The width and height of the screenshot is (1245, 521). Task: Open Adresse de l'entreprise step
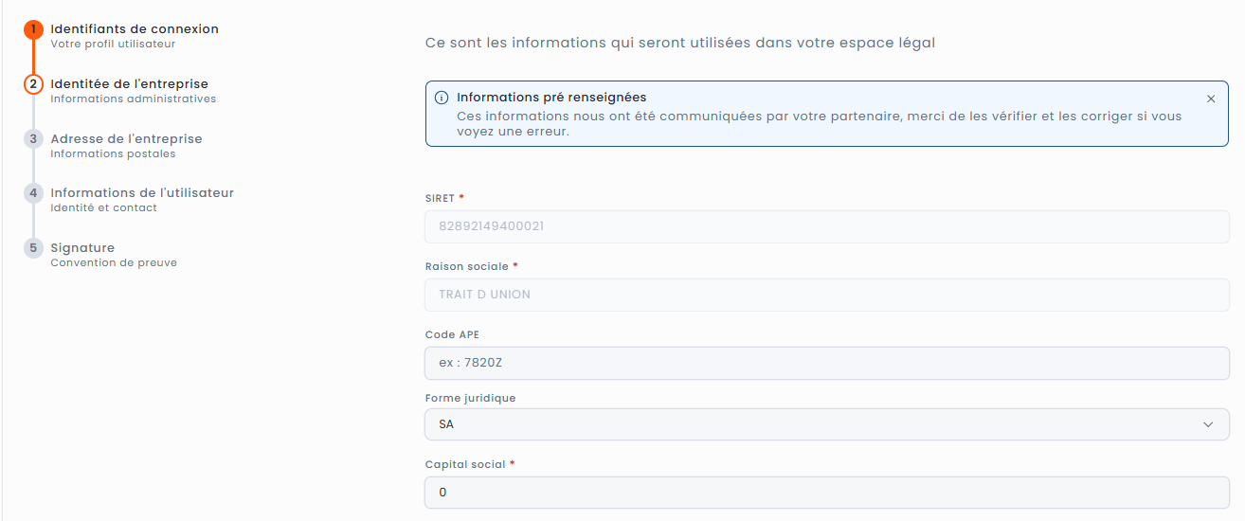click(x=126, y=139)
